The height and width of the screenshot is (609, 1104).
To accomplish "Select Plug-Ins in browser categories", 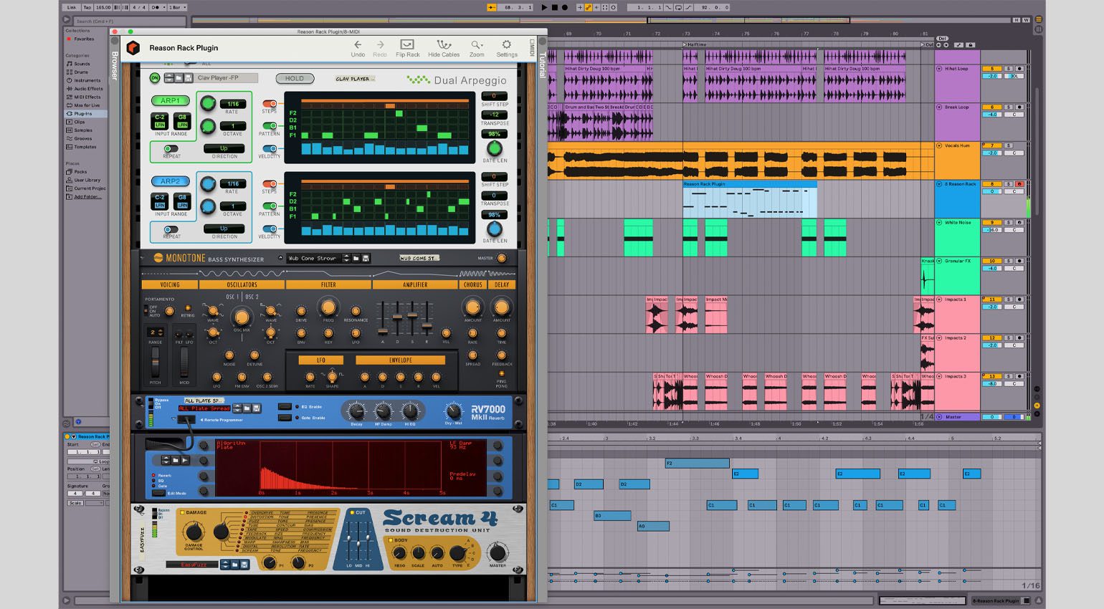I will point(83,114).
